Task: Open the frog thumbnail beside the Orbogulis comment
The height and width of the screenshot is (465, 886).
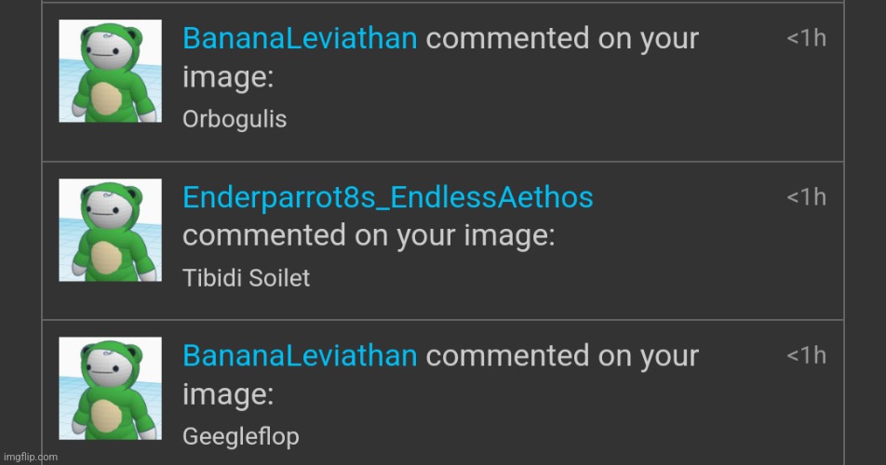Action: [110, 71]
